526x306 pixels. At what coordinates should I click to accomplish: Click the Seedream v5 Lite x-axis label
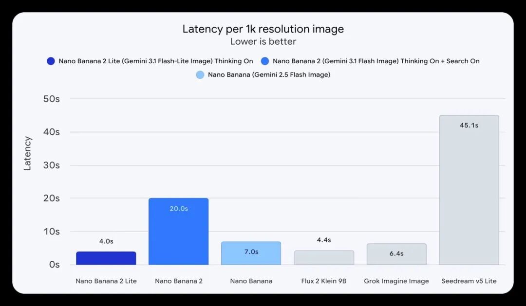pyautogui.click(x=469, y=281)
